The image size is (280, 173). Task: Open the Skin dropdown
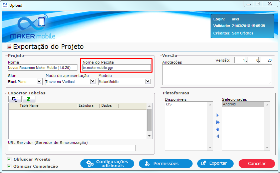click(39, 81)
